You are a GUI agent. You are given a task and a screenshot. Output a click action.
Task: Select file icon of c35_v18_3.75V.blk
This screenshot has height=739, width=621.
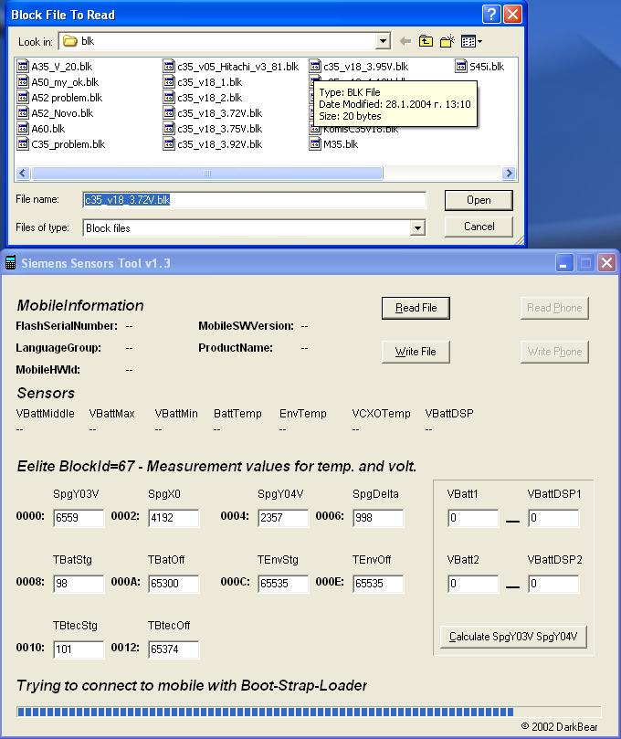(x=169, y=129)
